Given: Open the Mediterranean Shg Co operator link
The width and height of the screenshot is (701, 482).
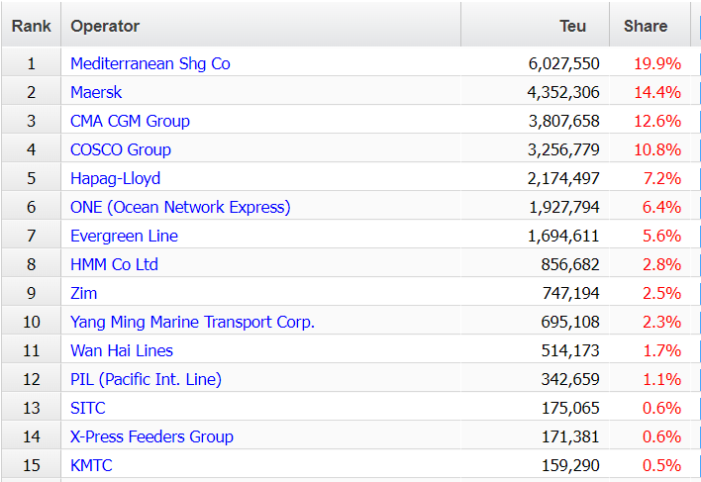Looking at the screenshot, I should pyautogui.click(x=150, y=64).
